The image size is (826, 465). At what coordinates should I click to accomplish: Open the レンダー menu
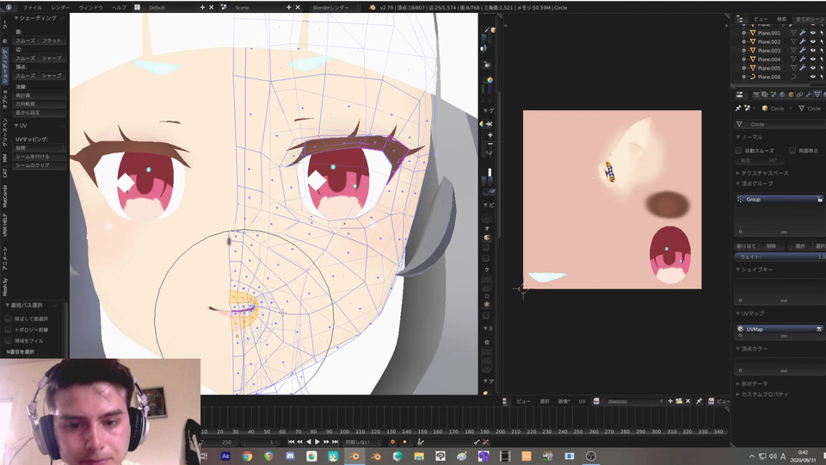click(x=60, y=7)
